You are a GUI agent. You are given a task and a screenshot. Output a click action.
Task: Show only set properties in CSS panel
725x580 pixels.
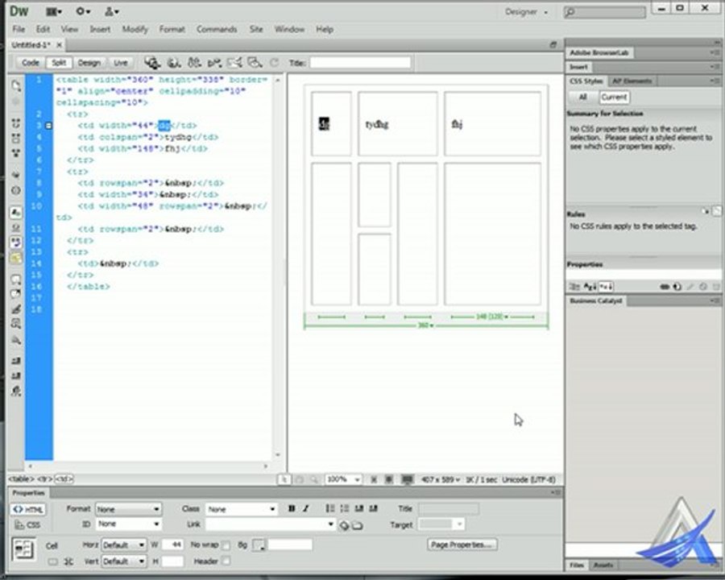pos(606,287)
